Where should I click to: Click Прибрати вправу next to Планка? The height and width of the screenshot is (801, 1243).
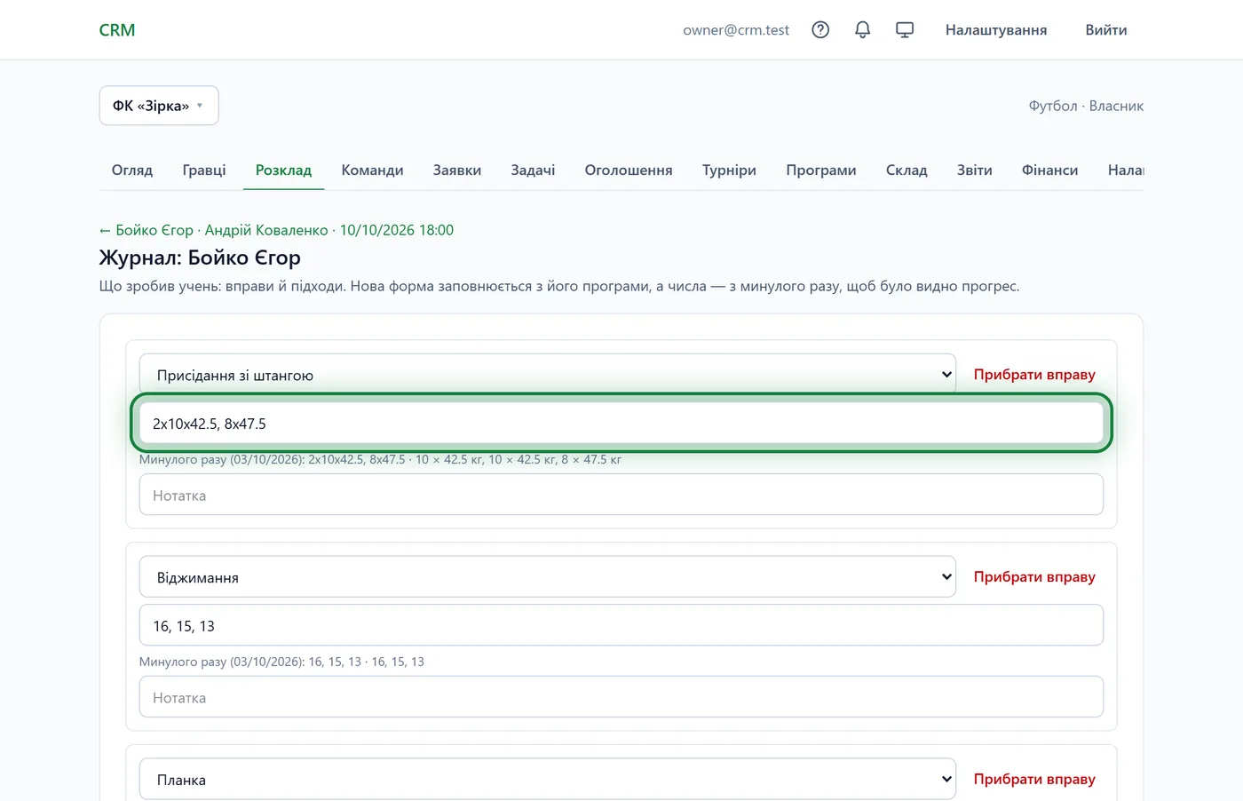(1034, 779)
